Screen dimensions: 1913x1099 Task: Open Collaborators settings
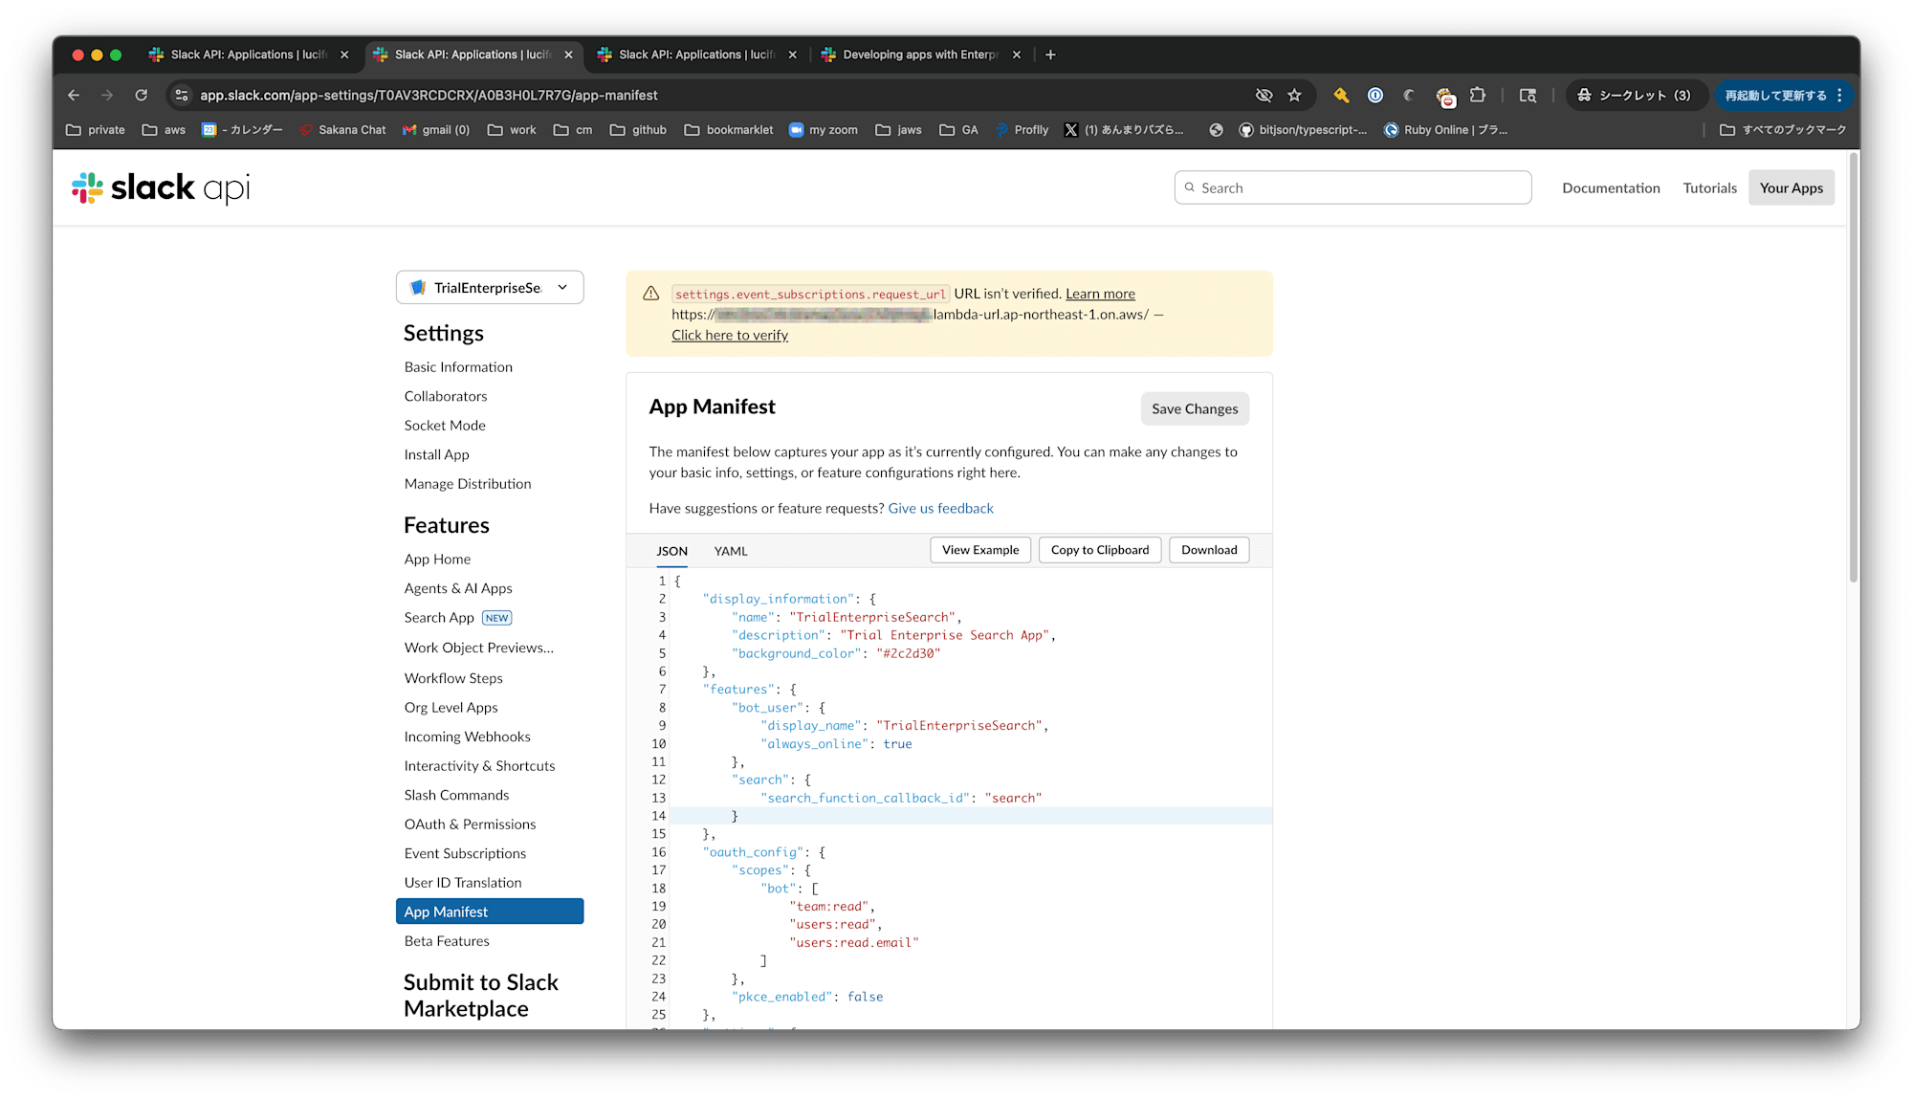click(446, 396)
